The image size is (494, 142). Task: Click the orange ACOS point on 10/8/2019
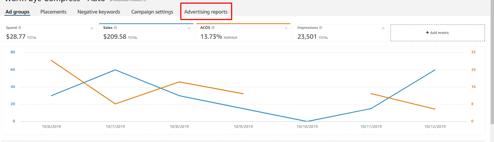[x=179, y=82]
